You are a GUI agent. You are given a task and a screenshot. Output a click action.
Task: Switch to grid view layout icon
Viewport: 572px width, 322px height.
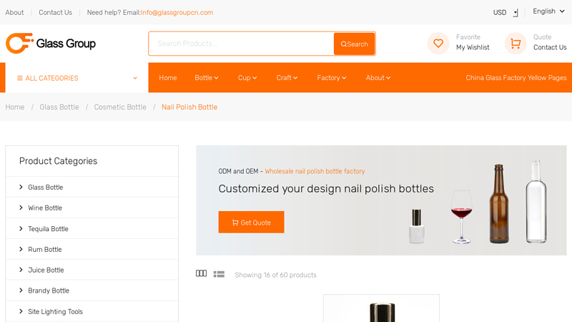pos(201,273)
